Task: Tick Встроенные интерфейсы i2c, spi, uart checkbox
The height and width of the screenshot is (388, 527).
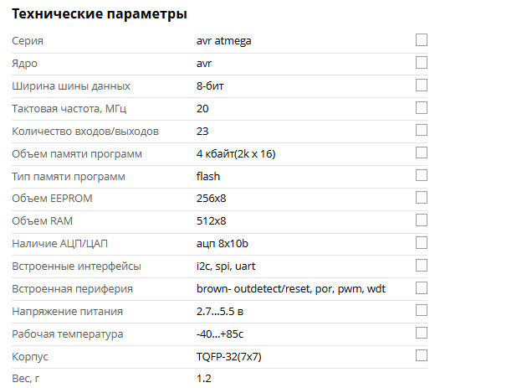Action: coord(422,266)
